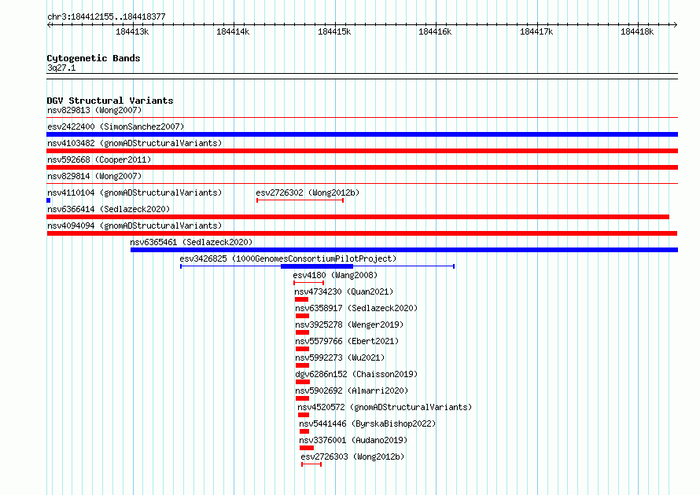Select the nsv6366414 red variant bar

358,217
